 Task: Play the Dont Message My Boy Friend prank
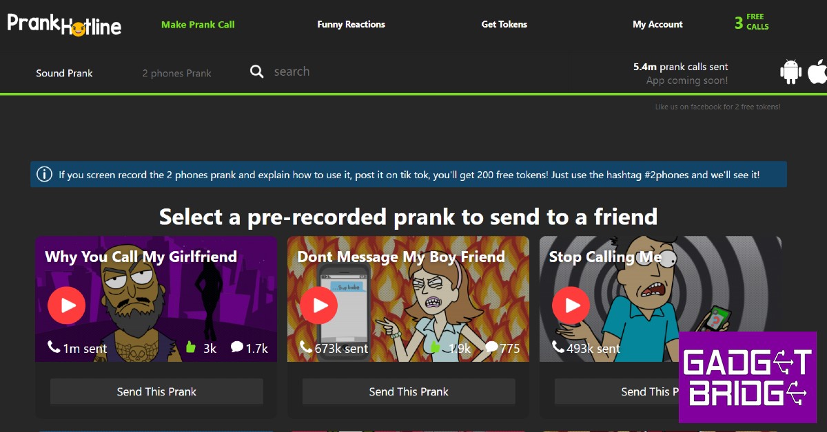(x=319, y=305)
